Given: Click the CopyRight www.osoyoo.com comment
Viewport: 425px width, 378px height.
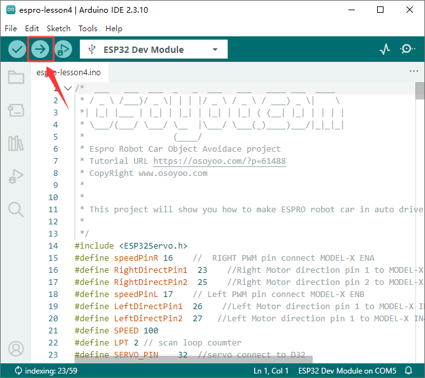Looking at the screenshot, I should [x=148, y=173].
